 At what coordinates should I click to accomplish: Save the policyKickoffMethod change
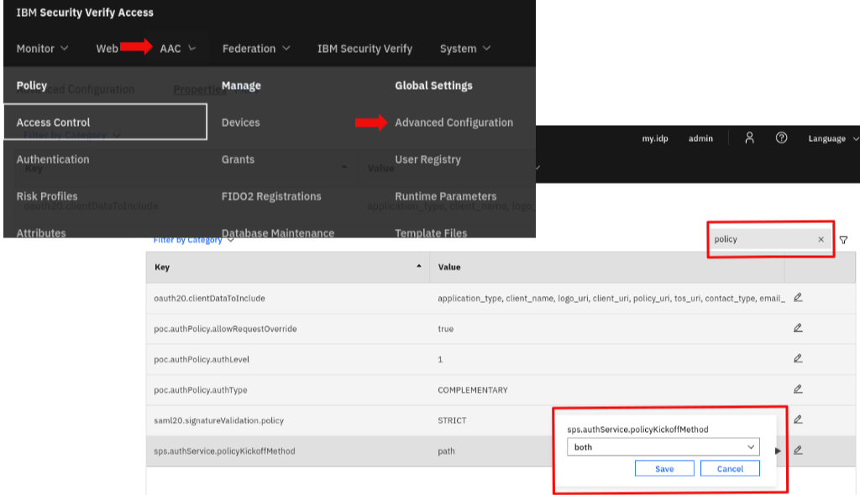(x=664, y=468)
